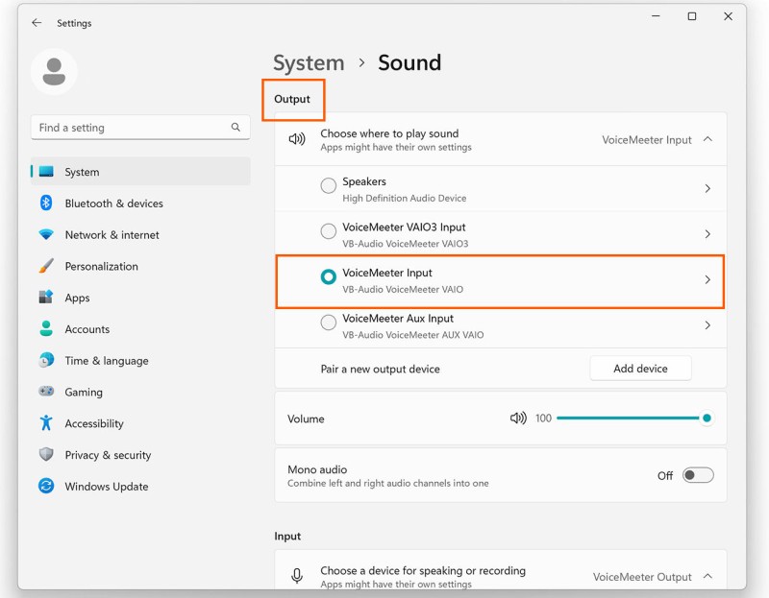Open VoiceMeeter Input properties chevron
Viewport: 769px width, 598px height.
707,279
